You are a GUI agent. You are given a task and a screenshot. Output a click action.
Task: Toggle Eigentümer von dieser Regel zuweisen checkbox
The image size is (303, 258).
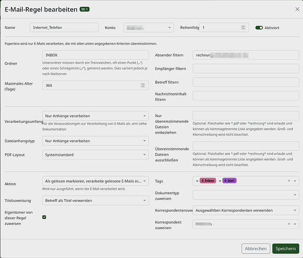pyautogui.click(x=44, y=217)
